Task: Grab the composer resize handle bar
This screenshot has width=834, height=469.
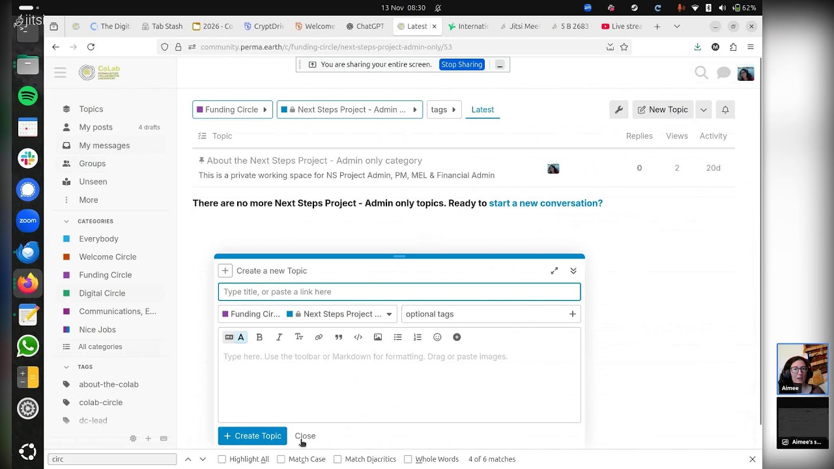Action: pos(399,257)
